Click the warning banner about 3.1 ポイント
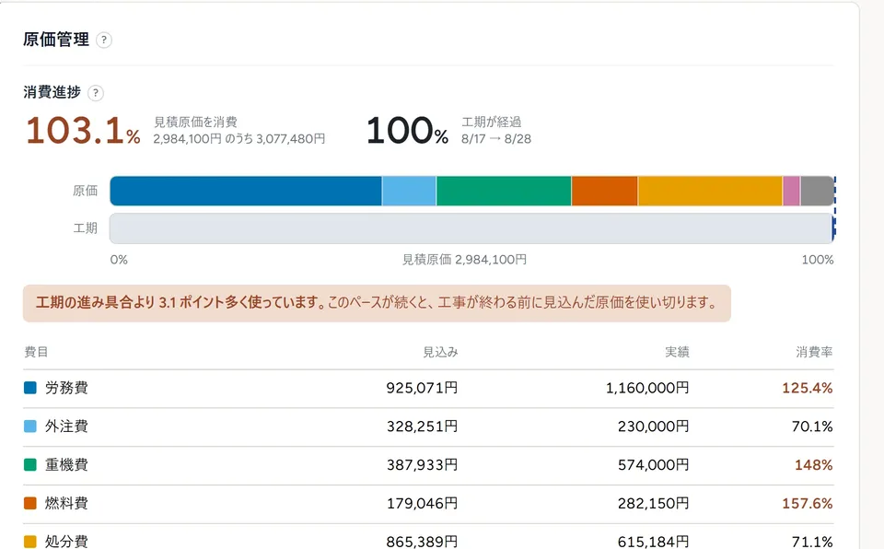 377,304
